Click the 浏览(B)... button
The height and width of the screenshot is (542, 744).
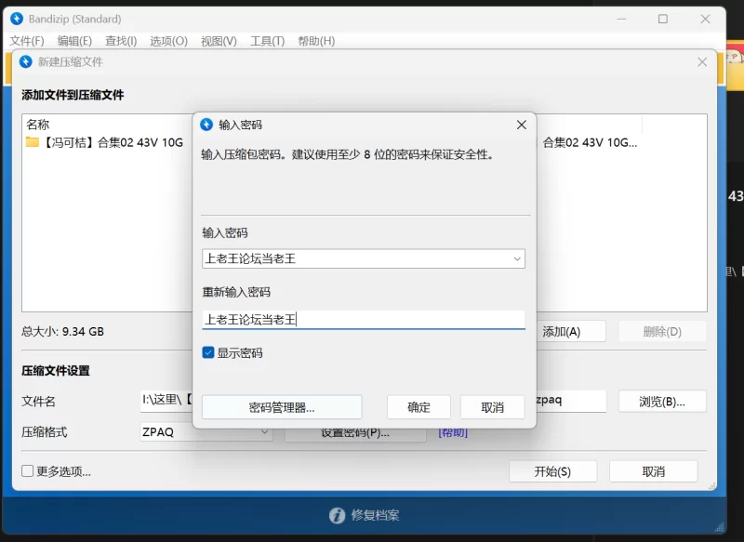[x=661, y=402]
